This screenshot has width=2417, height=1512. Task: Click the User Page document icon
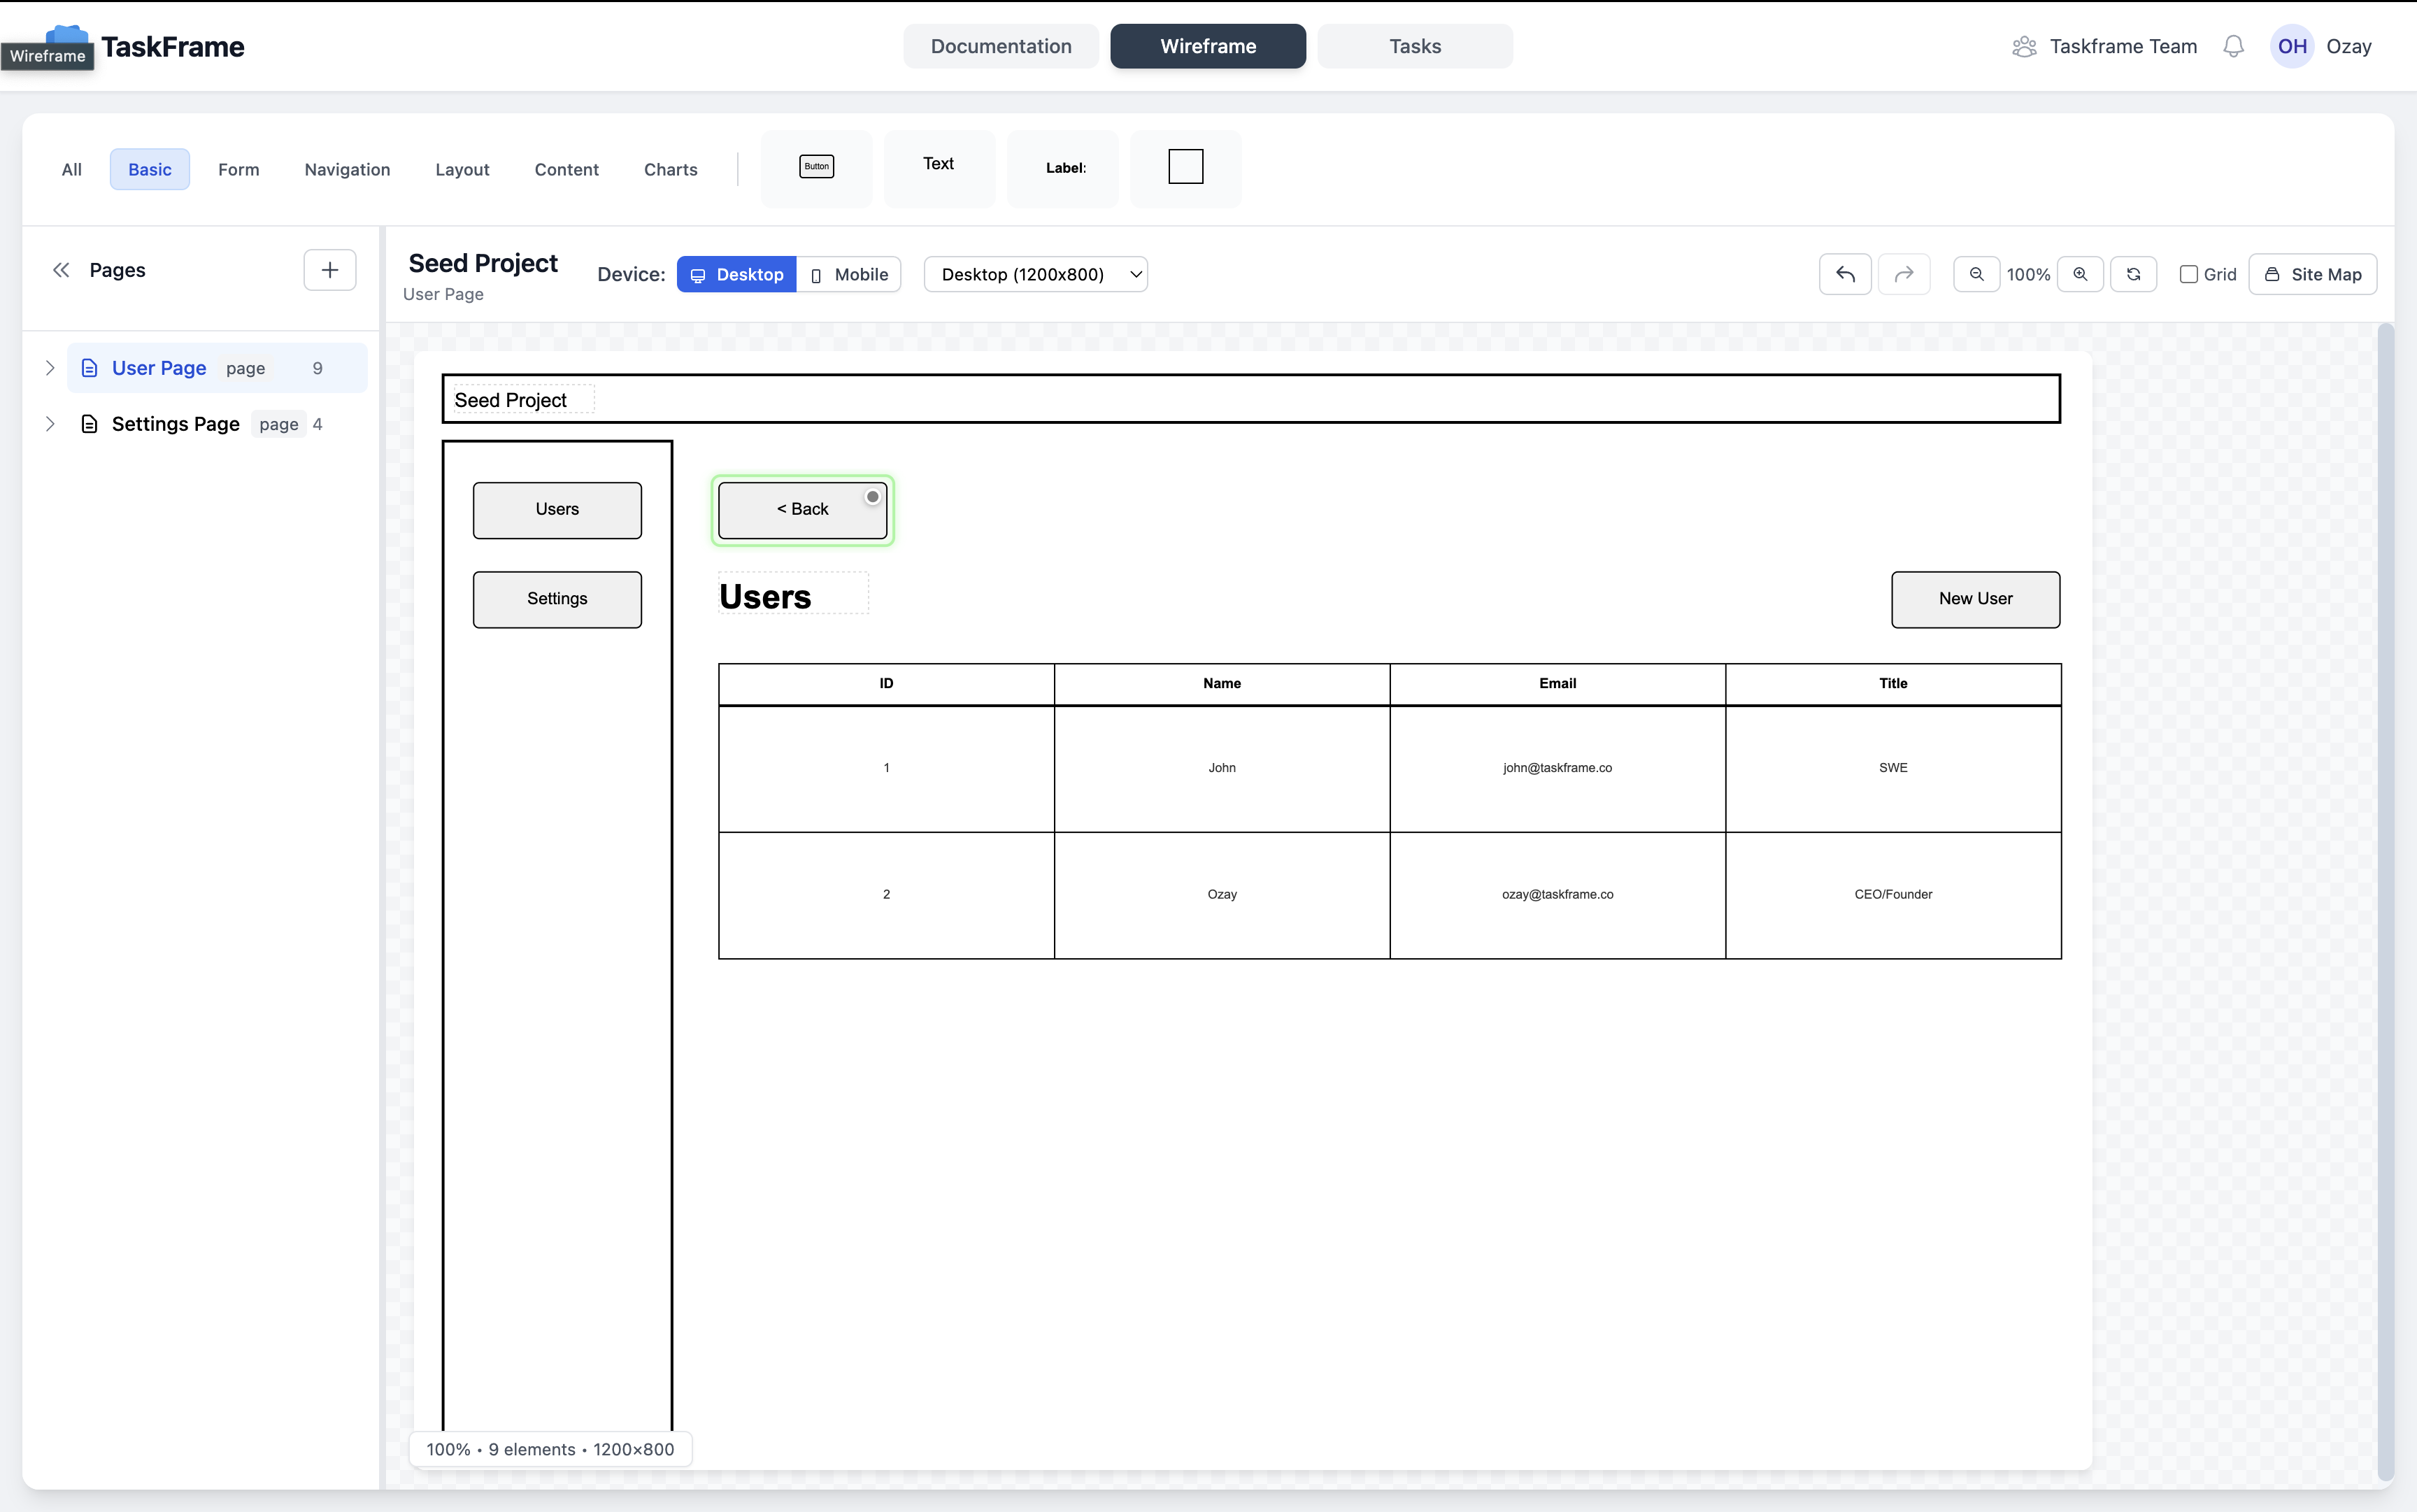point(89,368)
